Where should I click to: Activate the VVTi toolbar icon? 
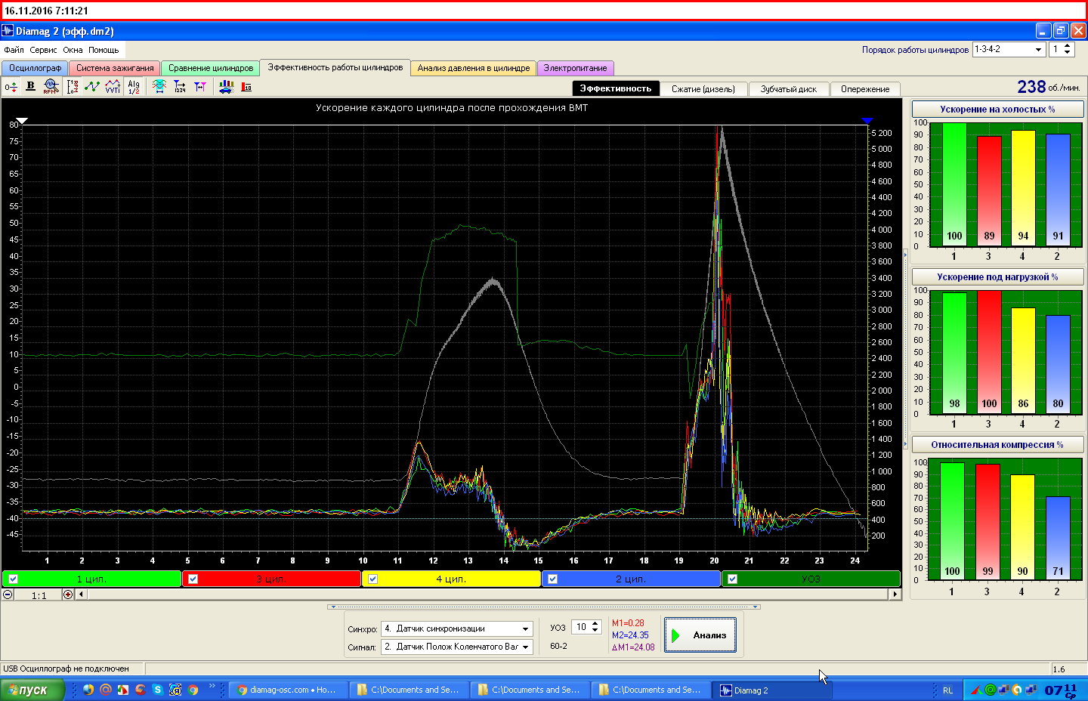(113, 87)
